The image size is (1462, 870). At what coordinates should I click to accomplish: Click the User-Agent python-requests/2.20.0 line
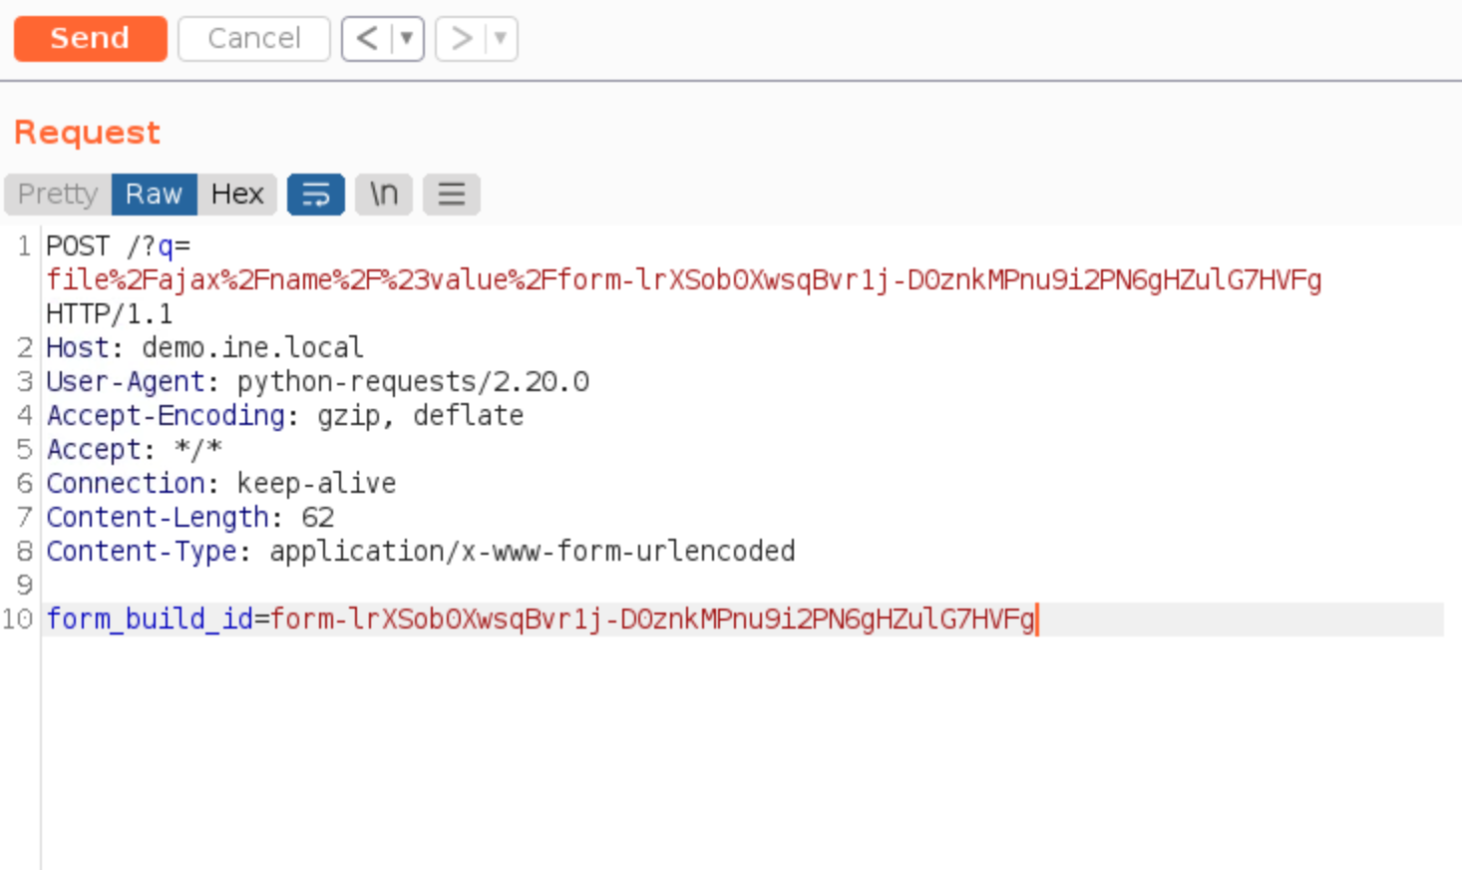pos(317,382)
